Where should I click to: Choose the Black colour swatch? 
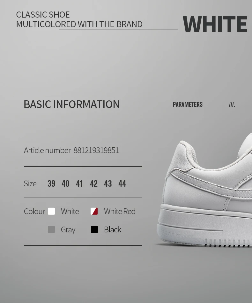94,229
